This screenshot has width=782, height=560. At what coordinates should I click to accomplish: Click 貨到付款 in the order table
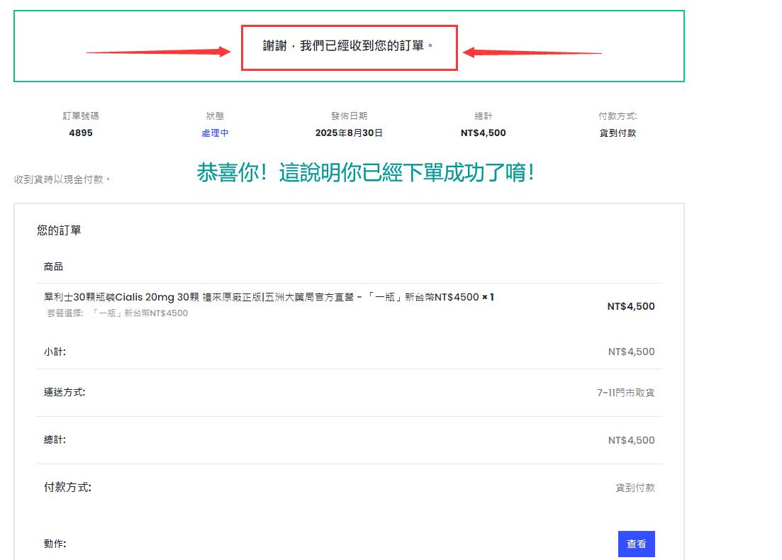[x=635, y=488]
